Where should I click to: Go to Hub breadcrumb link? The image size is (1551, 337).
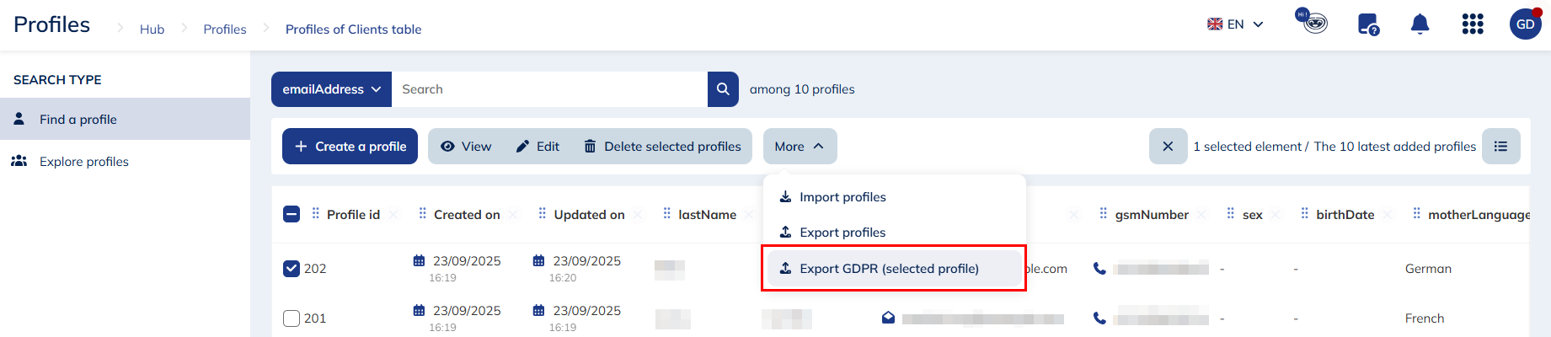[152, 29]
